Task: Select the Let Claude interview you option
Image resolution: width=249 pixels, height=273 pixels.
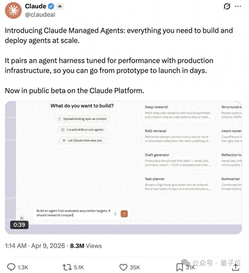Action: pos(82,140)
